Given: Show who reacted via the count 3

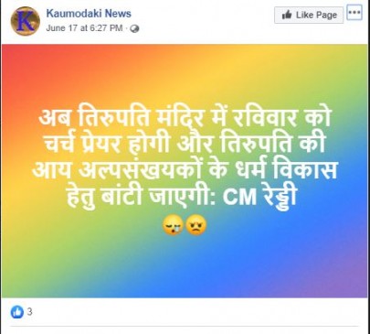Looking at the screenshot, I should 29,312.
